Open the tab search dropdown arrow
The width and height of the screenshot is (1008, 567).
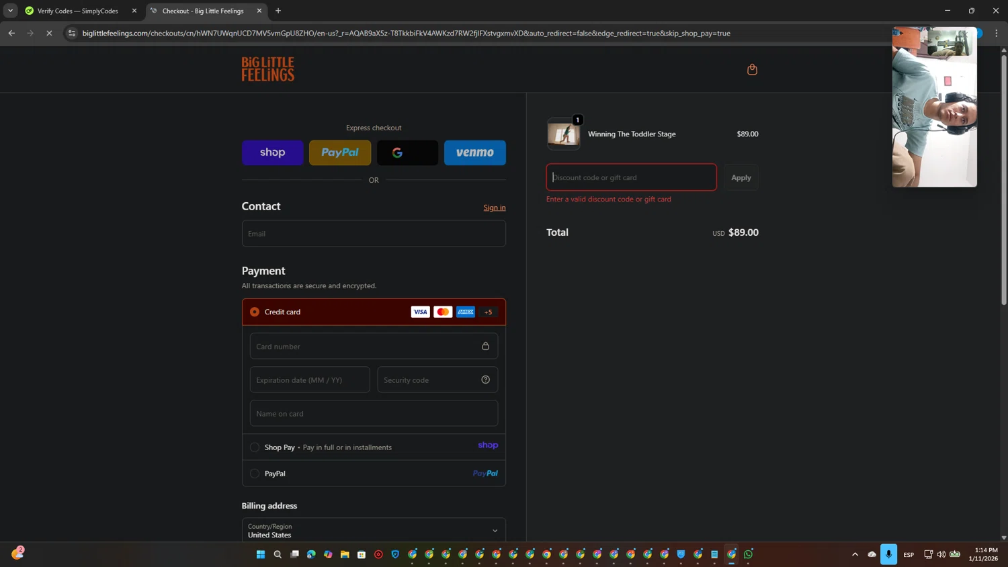click(x=10, y=11)
